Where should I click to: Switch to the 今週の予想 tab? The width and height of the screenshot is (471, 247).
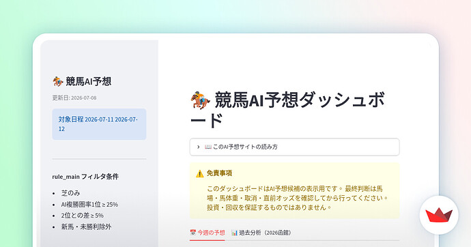(x=208, y=233)
